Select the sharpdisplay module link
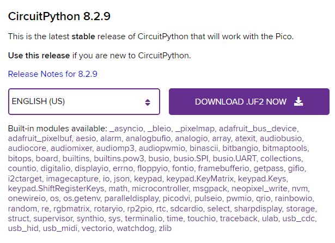Viewport: 335px width, 243px height. [258, 209]
